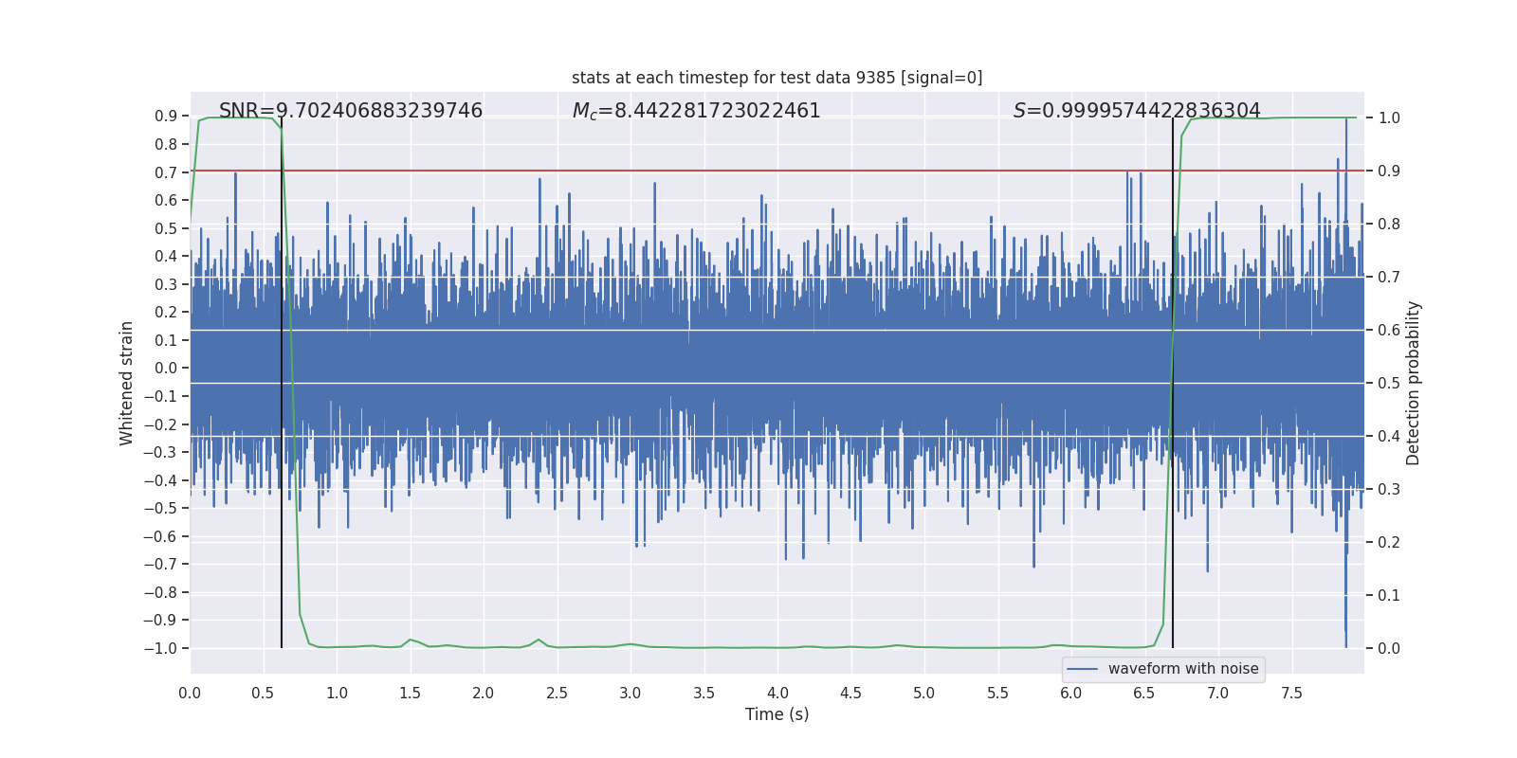The height and width of the screenshot is (758, 1517).
Task: Click the blue line sample in legend
Action: [x=1083, y=669]
